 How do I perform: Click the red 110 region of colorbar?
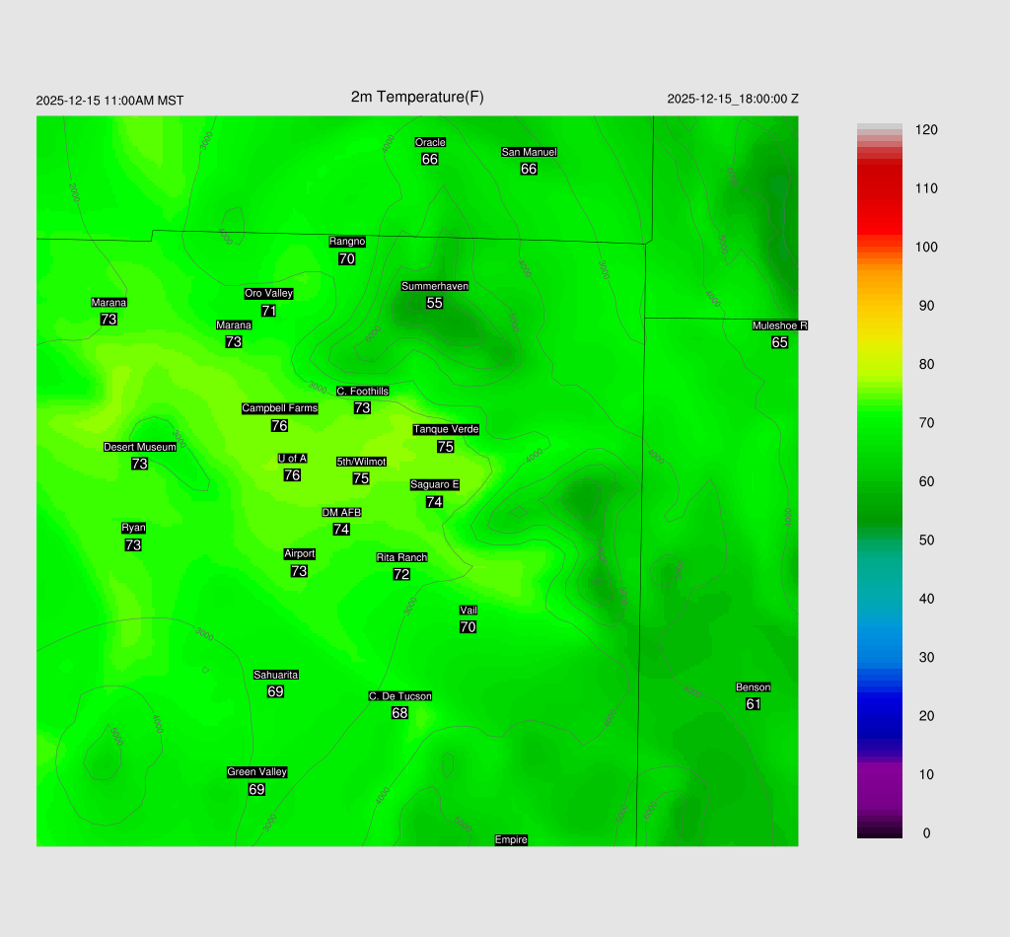880,188
